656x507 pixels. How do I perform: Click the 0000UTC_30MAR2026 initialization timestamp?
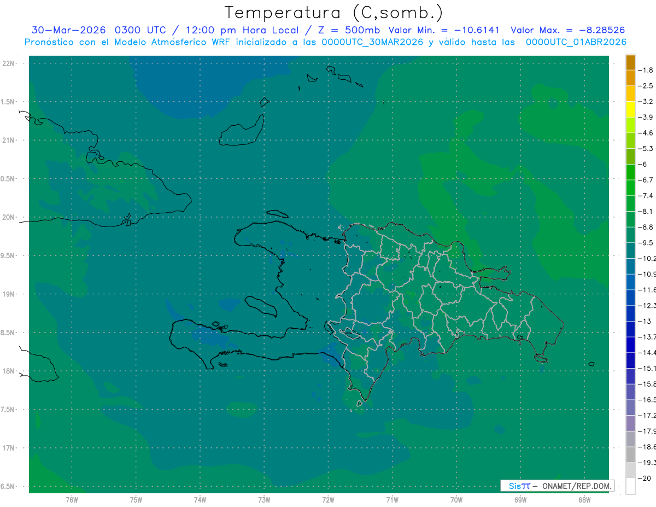tap(372, 42)
